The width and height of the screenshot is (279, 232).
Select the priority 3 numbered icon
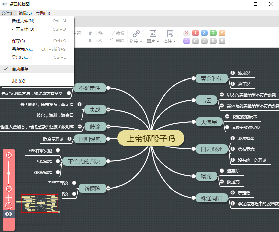pyautogui.click(x=213, y=33)
